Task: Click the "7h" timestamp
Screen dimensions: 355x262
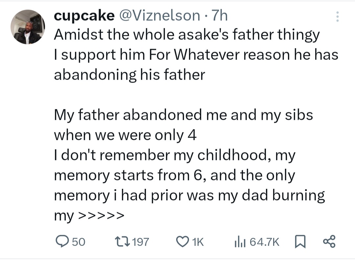Action: click(220, 15)
